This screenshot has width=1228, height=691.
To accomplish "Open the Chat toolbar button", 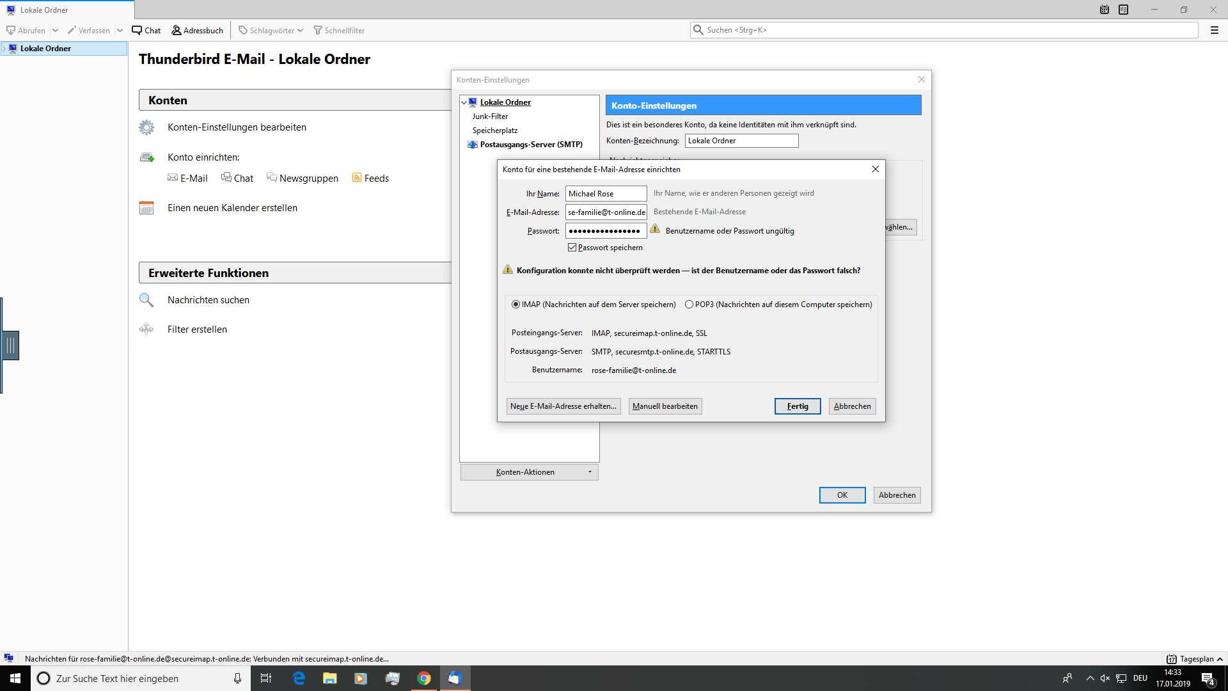I will pos(146,30).
